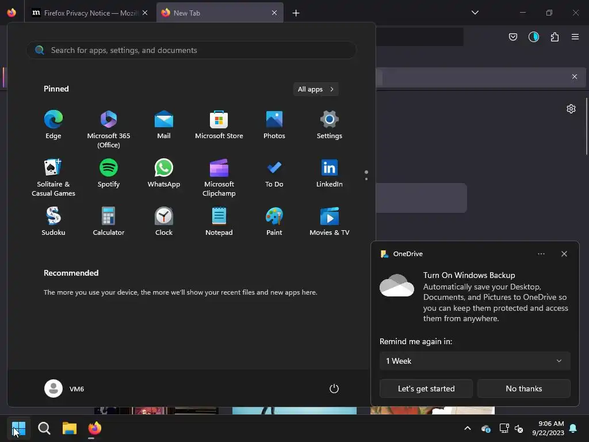
Task: Launch the LinkedIn app
Action: pyautogui.click(x=330, y=174)
